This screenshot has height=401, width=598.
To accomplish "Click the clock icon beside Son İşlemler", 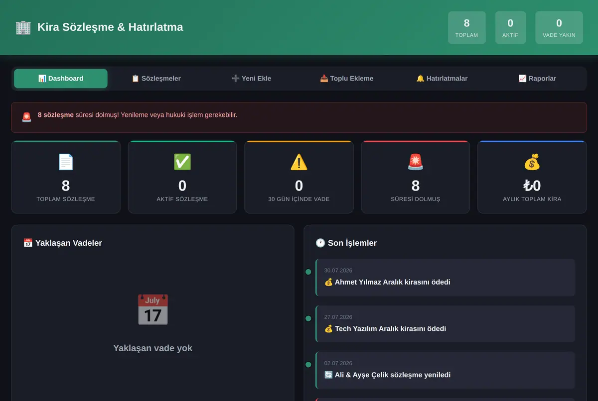I will point(320,243).
